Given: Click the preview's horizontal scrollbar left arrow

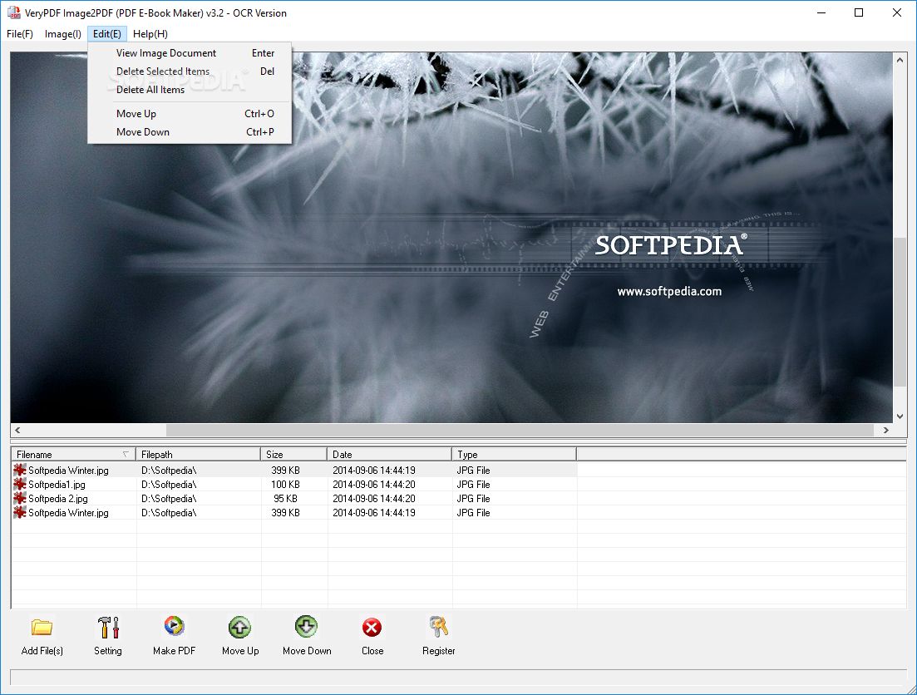Looking at the screenshot, I should [17, 430].
